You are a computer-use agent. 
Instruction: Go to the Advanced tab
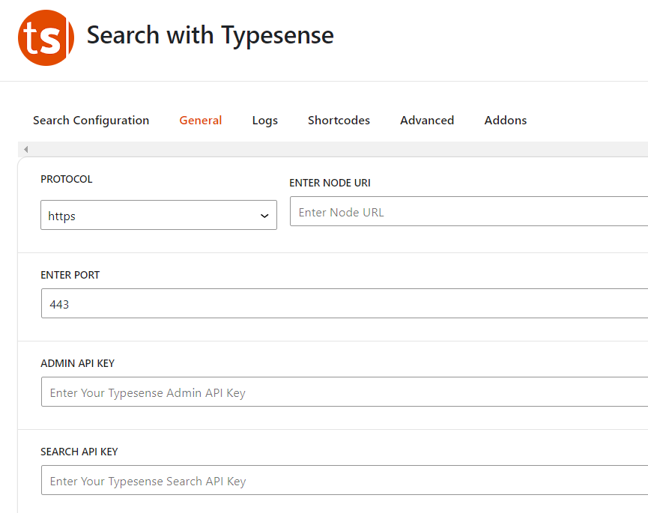pos(427,121)
